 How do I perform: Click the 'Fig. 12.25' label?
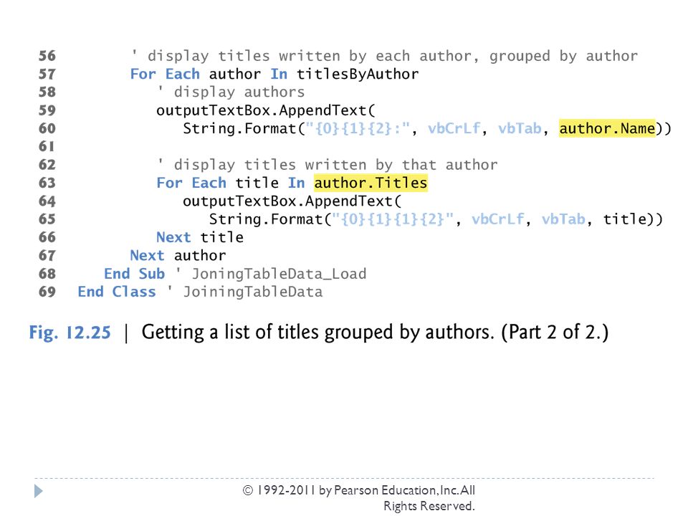point(70,332)
